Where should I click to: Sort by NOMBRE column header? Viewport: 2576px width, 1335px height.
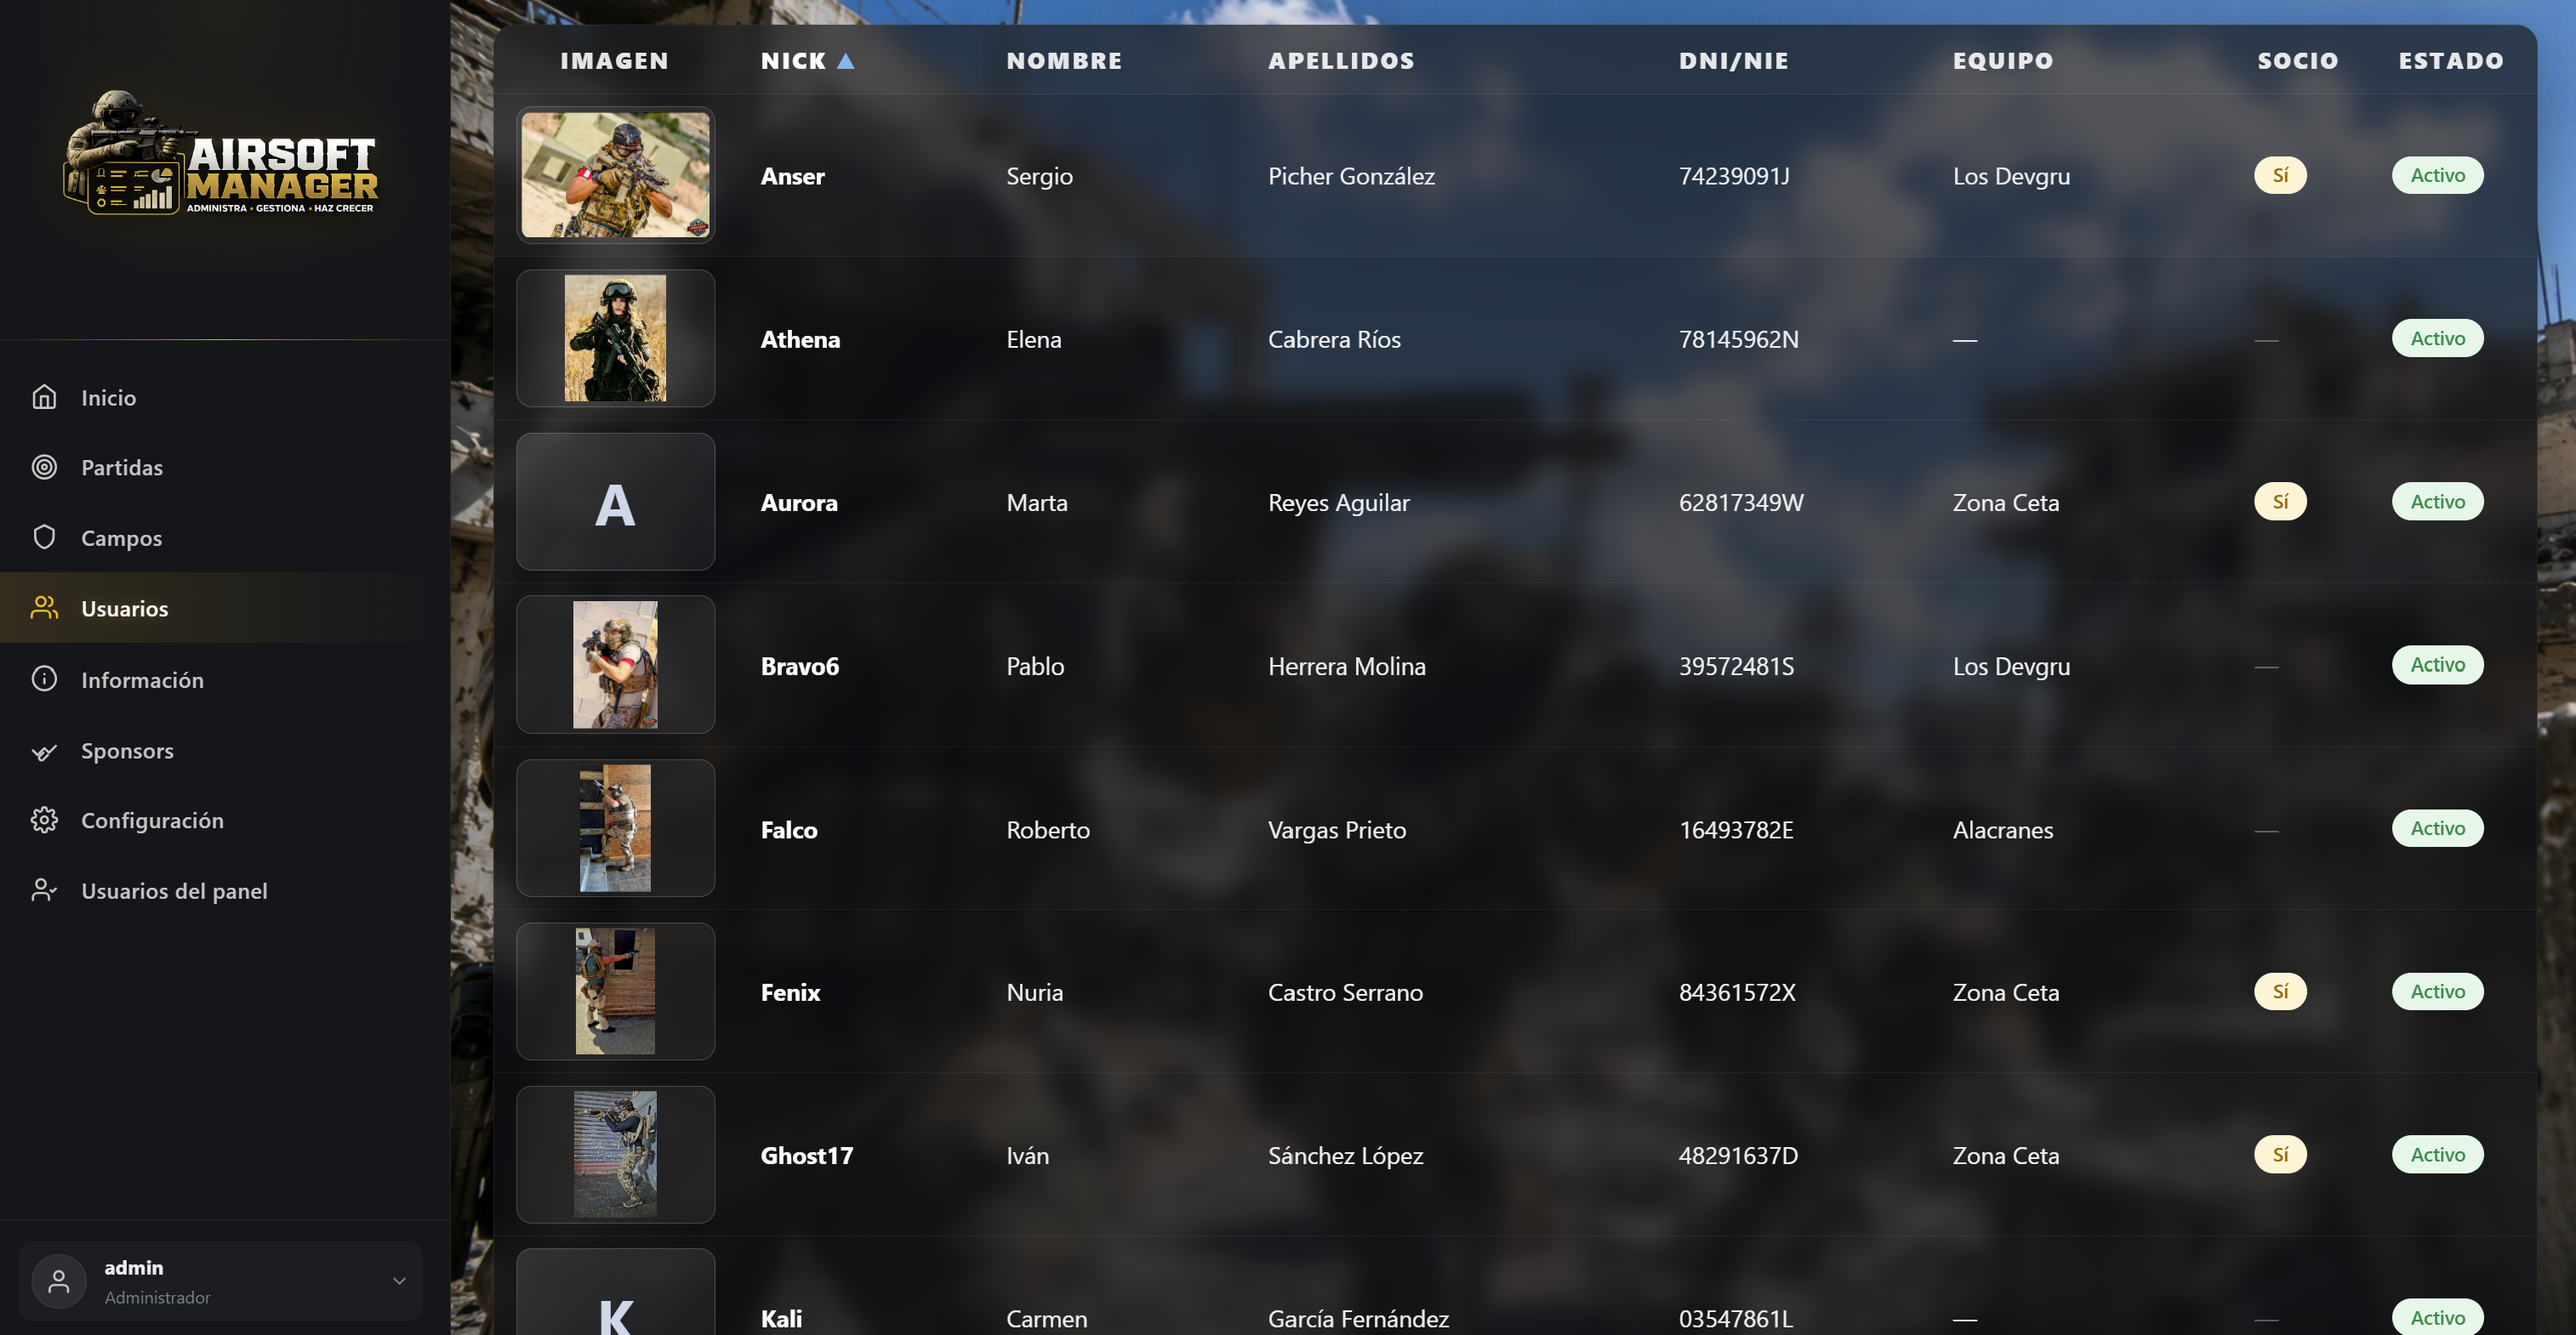point(1064,61)
